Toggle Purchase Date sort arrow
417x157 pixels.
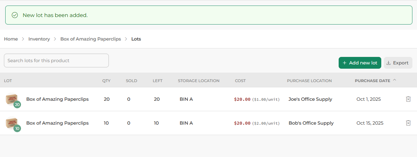pyautogui.click(x=394, y=80)
